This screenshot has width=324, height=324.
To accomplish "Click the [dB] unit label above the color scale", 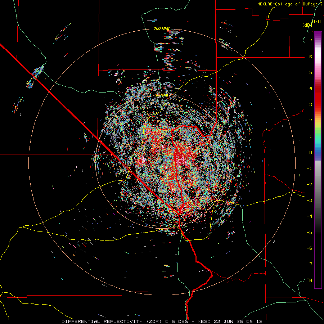I will (307, 25).
